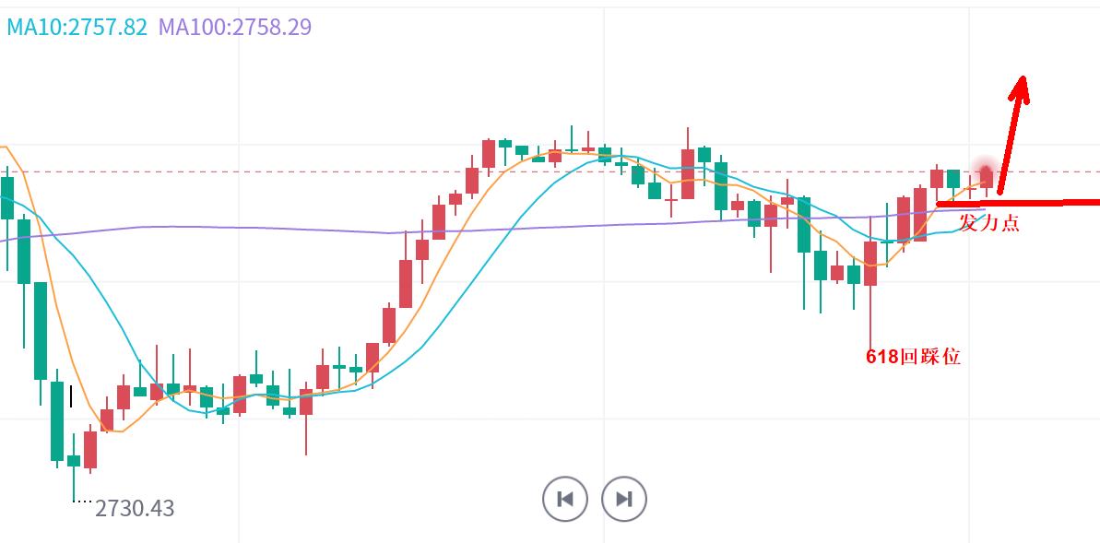Click the black vertical cursor mark near the low
Image resolution: width=1100 pixels, height=543 pixels.
tap(71, 396)
